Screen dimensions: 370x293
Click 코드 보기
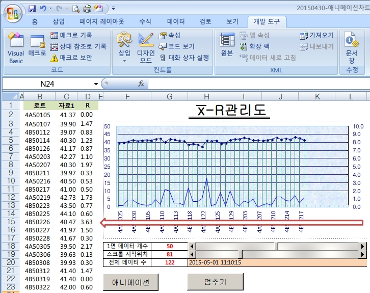pyautogui.click(x=176, y=46)
